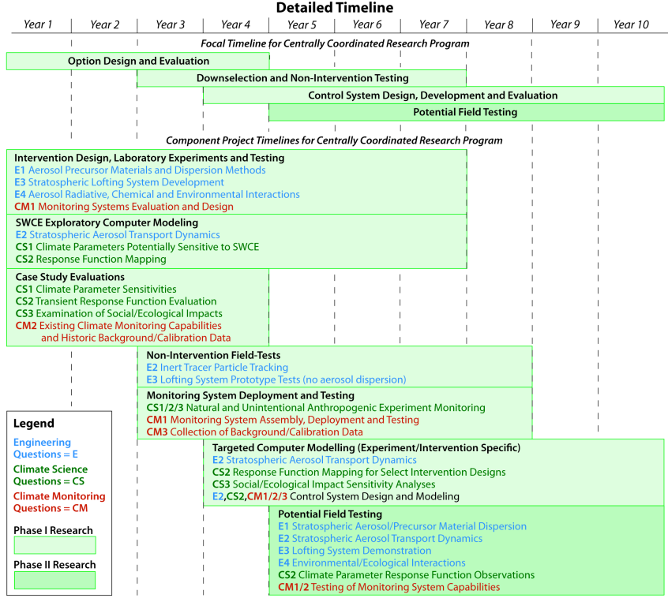668x598 pixels.
Task: Click 'CS3 Examination of Social/Ecological Impacts'
Action: [x=119, y=314]
